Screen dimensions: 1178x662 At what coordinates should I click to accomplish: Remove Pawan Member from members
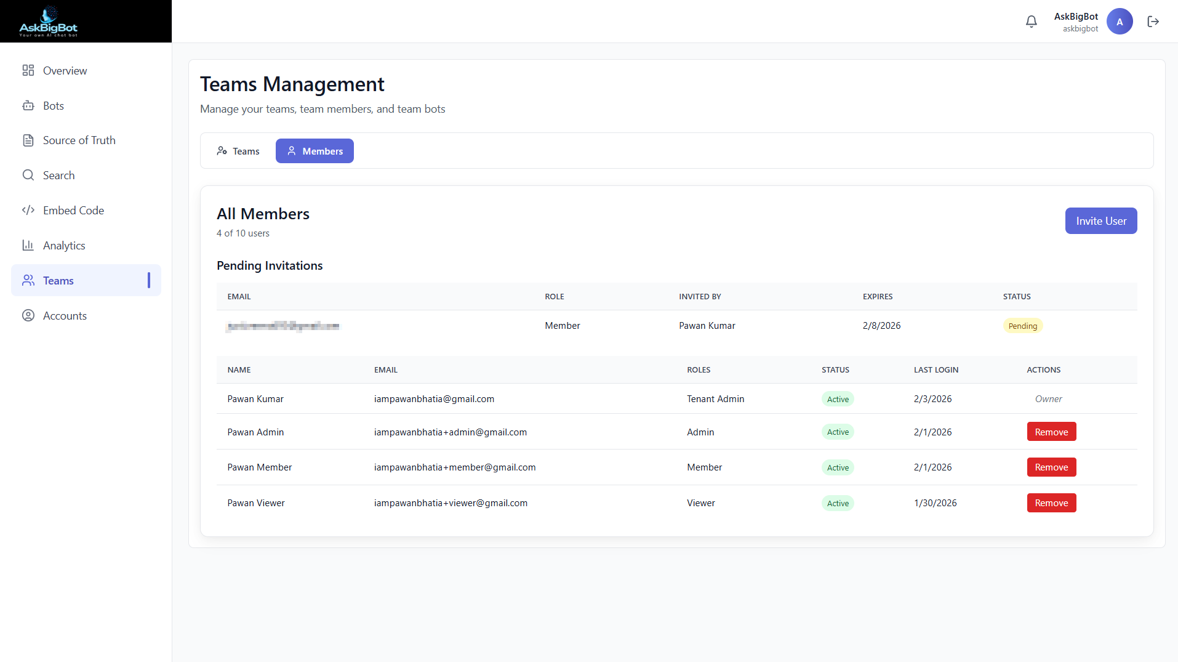point(1051,467)
